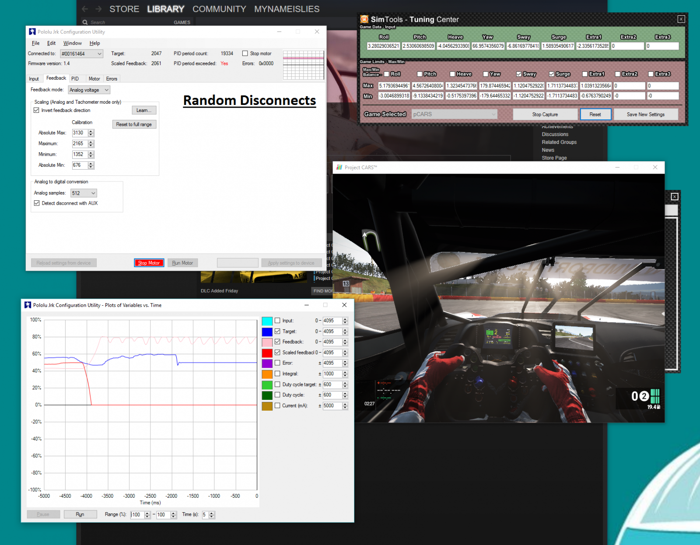Close the Plots of Variables window
The height and width of the screenshot is (545, 700).
coord(344,305)
